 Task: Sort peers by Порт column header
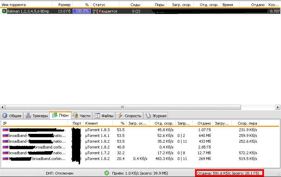(x=76, y=123)
